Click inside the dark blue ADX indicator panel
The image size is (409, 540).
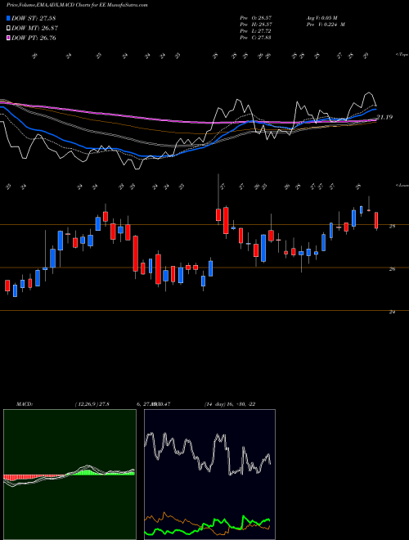[x=209, y=475]
